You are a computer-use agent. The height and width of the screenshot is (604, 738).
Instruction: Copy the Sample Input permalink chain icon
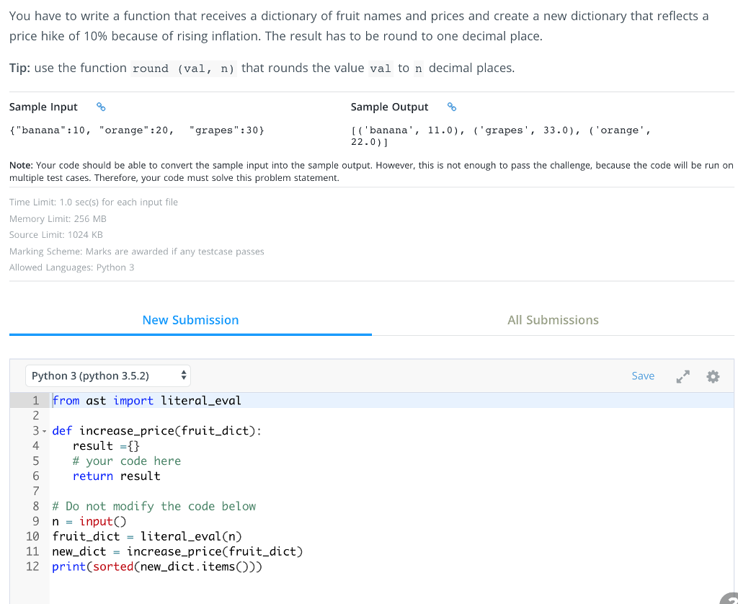pyautogui.click(x=101, y=106)
